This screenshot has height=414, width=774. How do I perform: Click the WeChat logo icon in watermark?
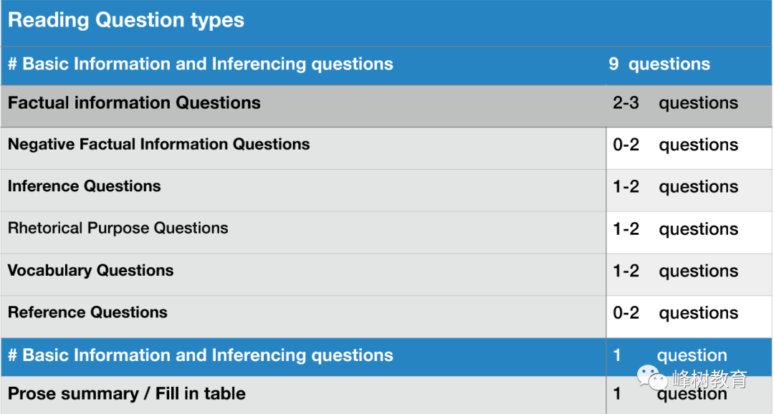651,377
